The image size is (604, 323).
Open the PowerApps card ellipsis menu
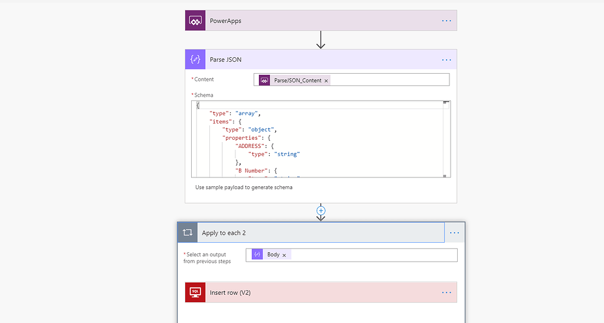(447, 21)
